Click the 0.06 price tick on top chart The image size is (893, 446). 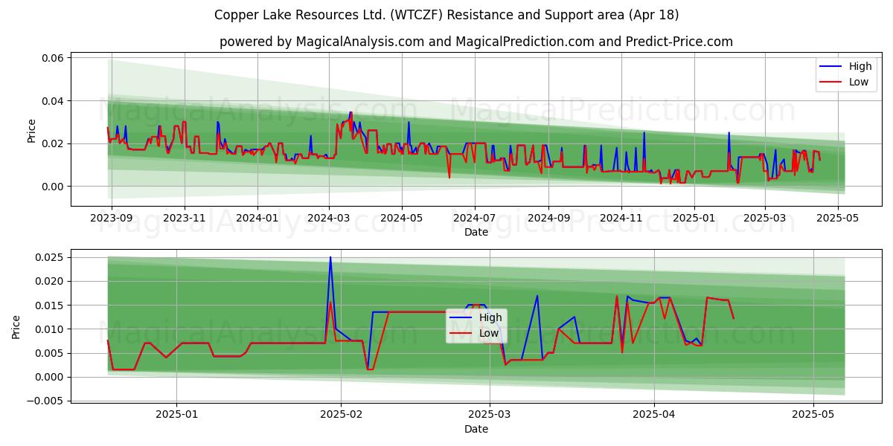(54, 58)
